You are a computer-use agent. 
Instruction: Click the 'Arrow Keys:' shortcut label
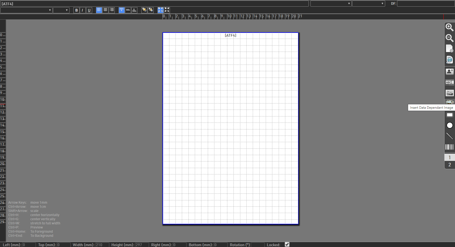point(18,203)
